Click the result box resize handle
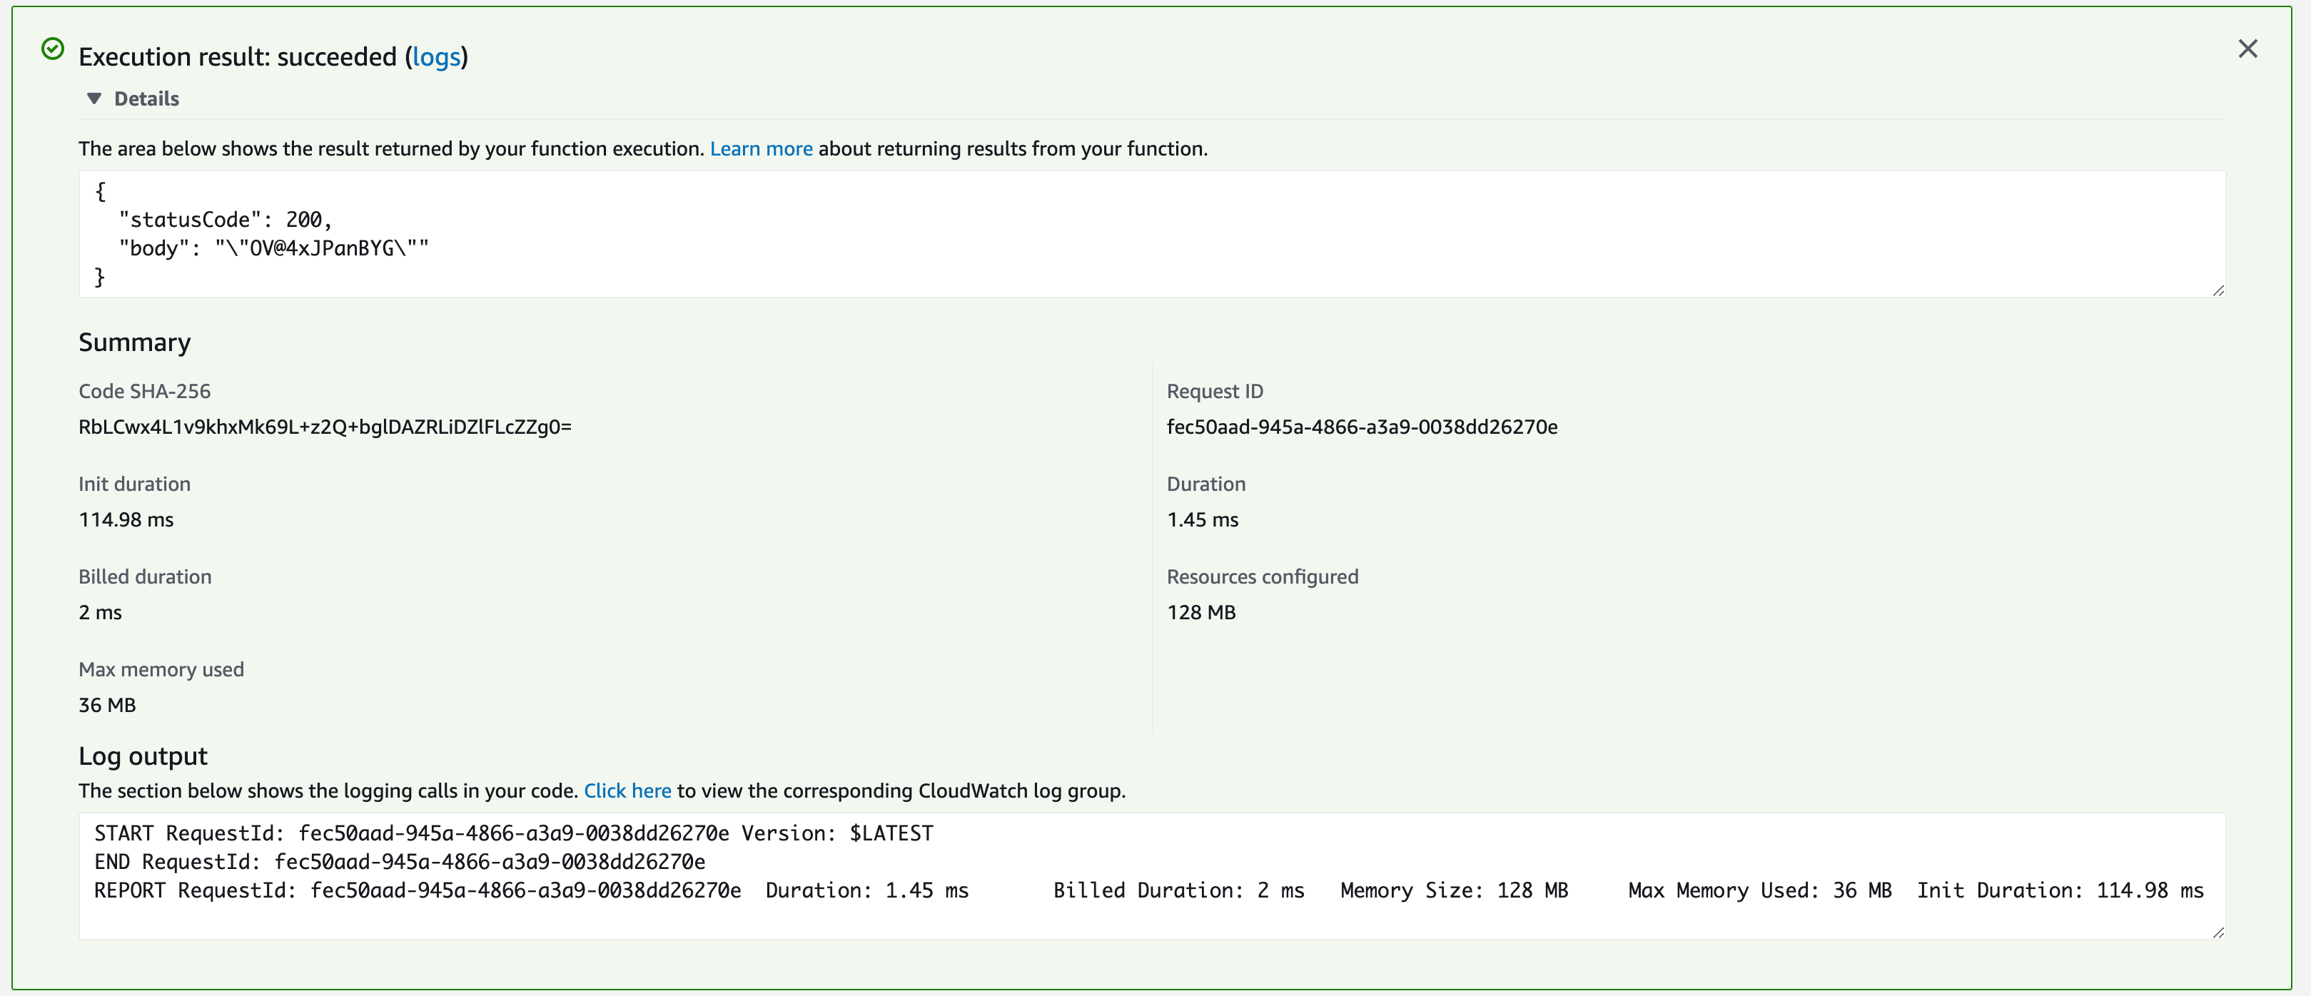This screenshot has height=996, width=2311. [2218, 290]
